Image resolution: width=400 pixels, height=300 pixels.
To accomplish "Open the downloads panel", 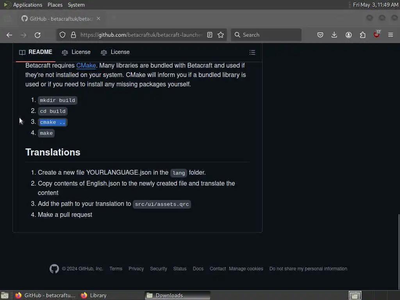I will click(334, 35).
